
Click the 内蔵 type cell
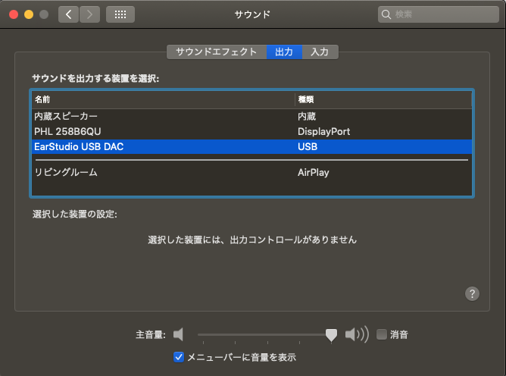pos(307,116)
